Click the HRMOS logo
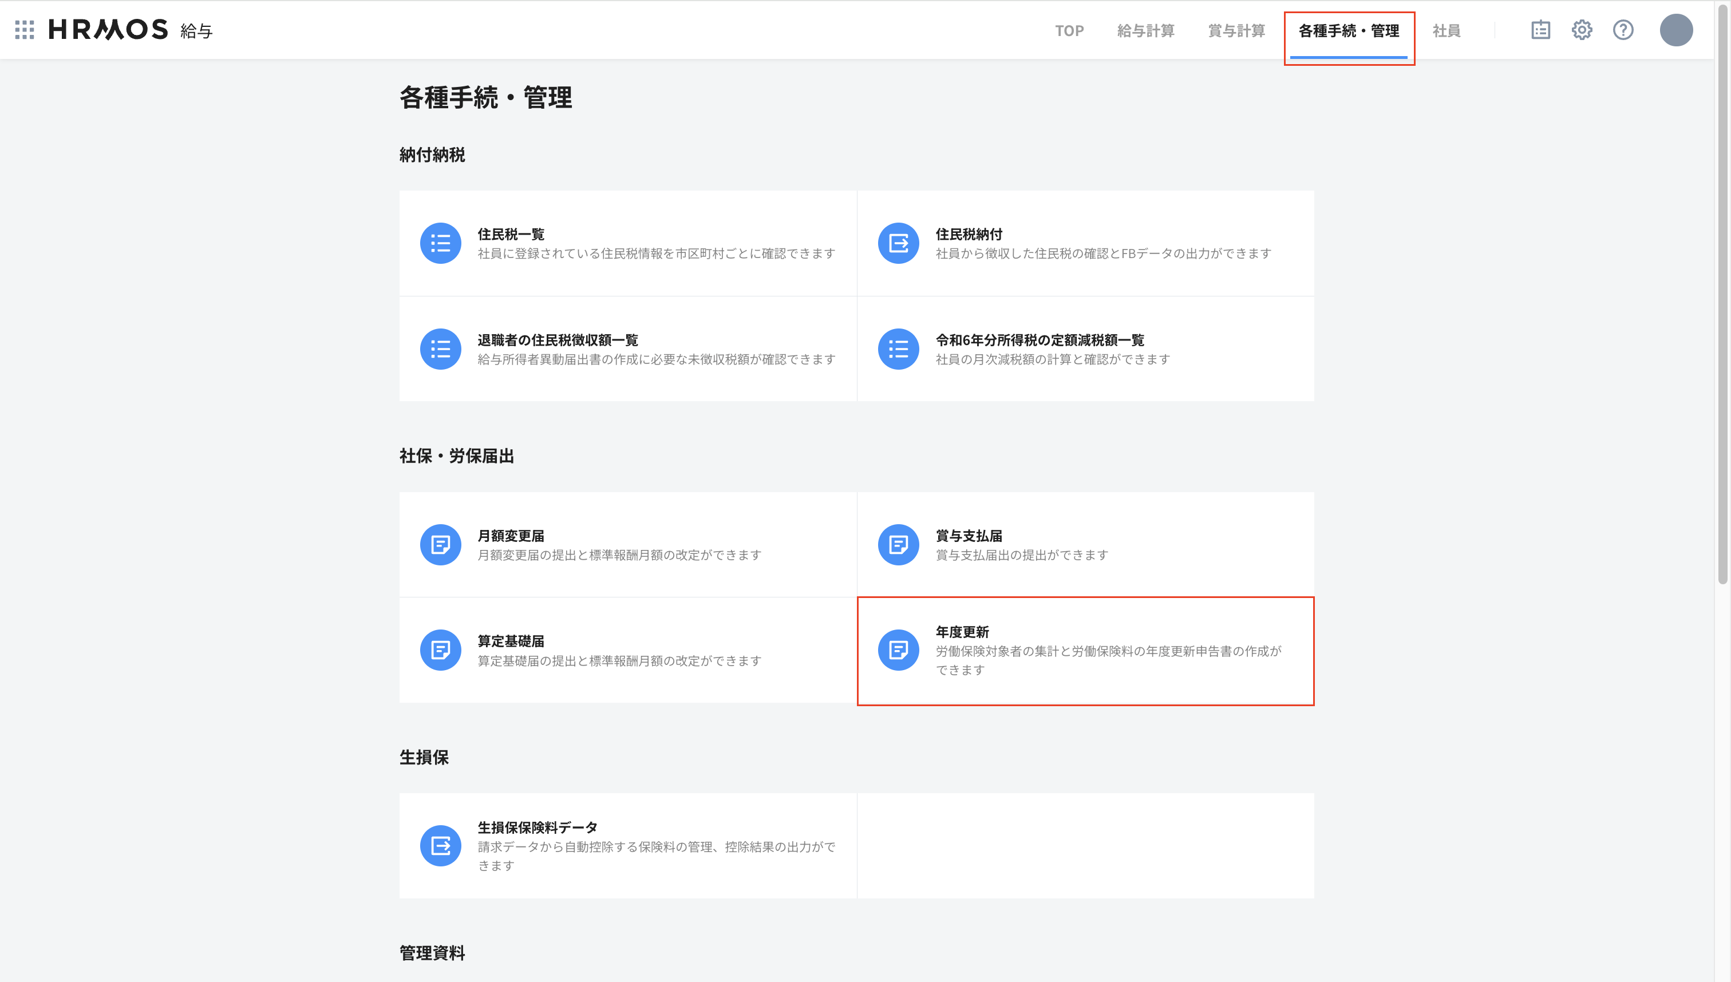The image size is (1731, 982). pyautogui.click(x=108, y=30)
